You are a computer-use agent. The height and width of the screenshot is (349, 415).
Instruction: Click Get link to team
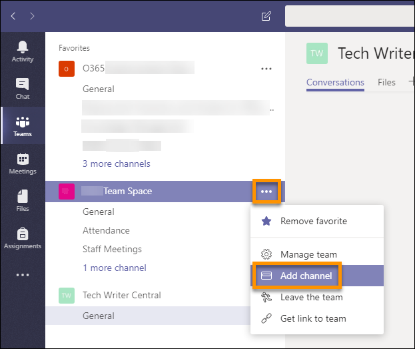click(313, 318)
